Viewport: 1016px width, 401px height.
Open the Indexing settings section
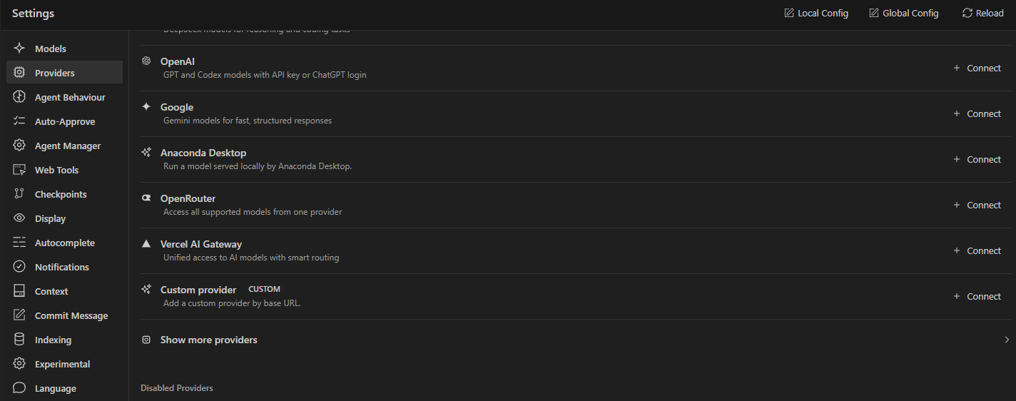pos(64,340)
